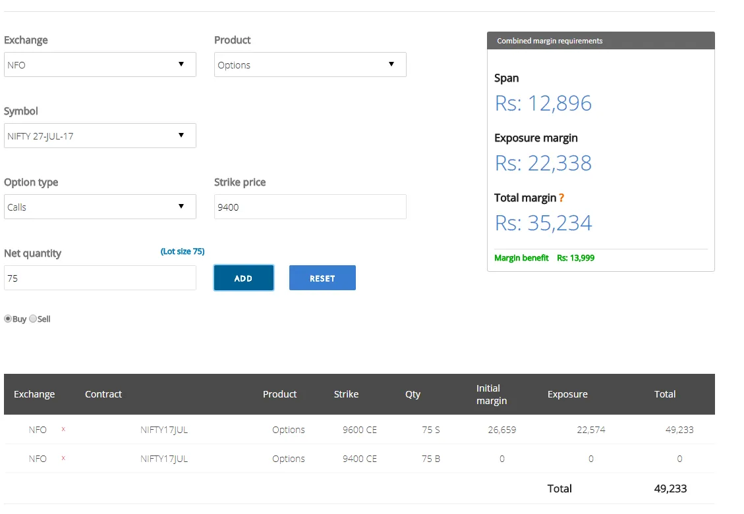This screenshot has height=514, width=744.
Task: Click the Strike price input field
Action: click(310, 206)
